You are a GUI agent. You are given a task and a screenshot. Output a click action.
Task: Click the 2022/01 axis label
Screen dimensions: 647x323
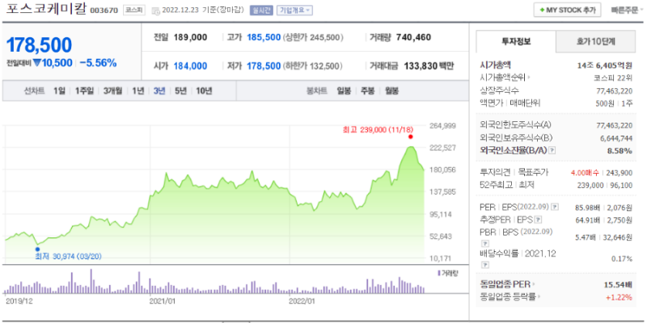[x=302, y=300]
